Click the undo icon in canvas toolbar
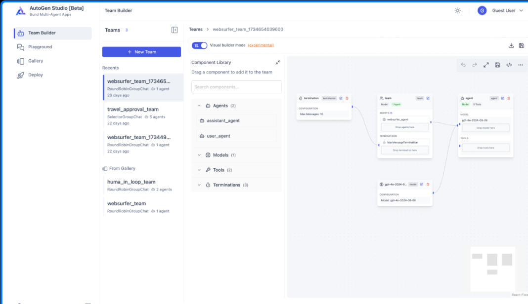The height and width of the screenshot is (304, 528). (463, 65)
